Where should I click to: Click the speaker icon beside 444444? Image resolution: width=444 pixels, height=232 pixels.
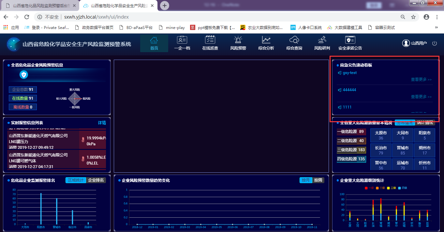point(340,90)
